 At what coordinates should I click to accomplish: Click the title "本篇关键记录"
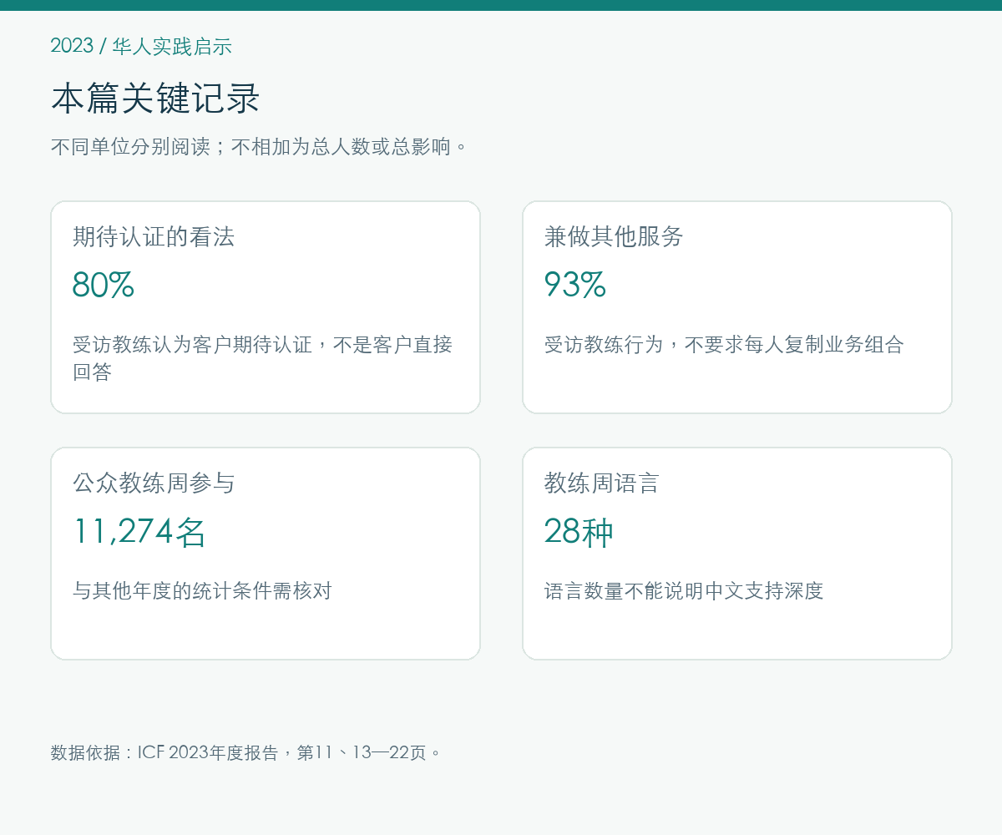tap(155, 99)
